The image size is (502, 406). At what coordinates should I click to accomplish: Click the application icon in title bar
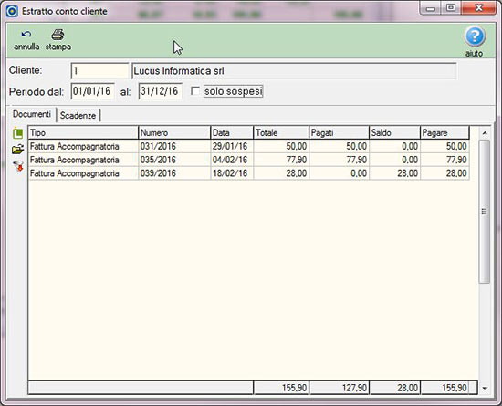12,11
